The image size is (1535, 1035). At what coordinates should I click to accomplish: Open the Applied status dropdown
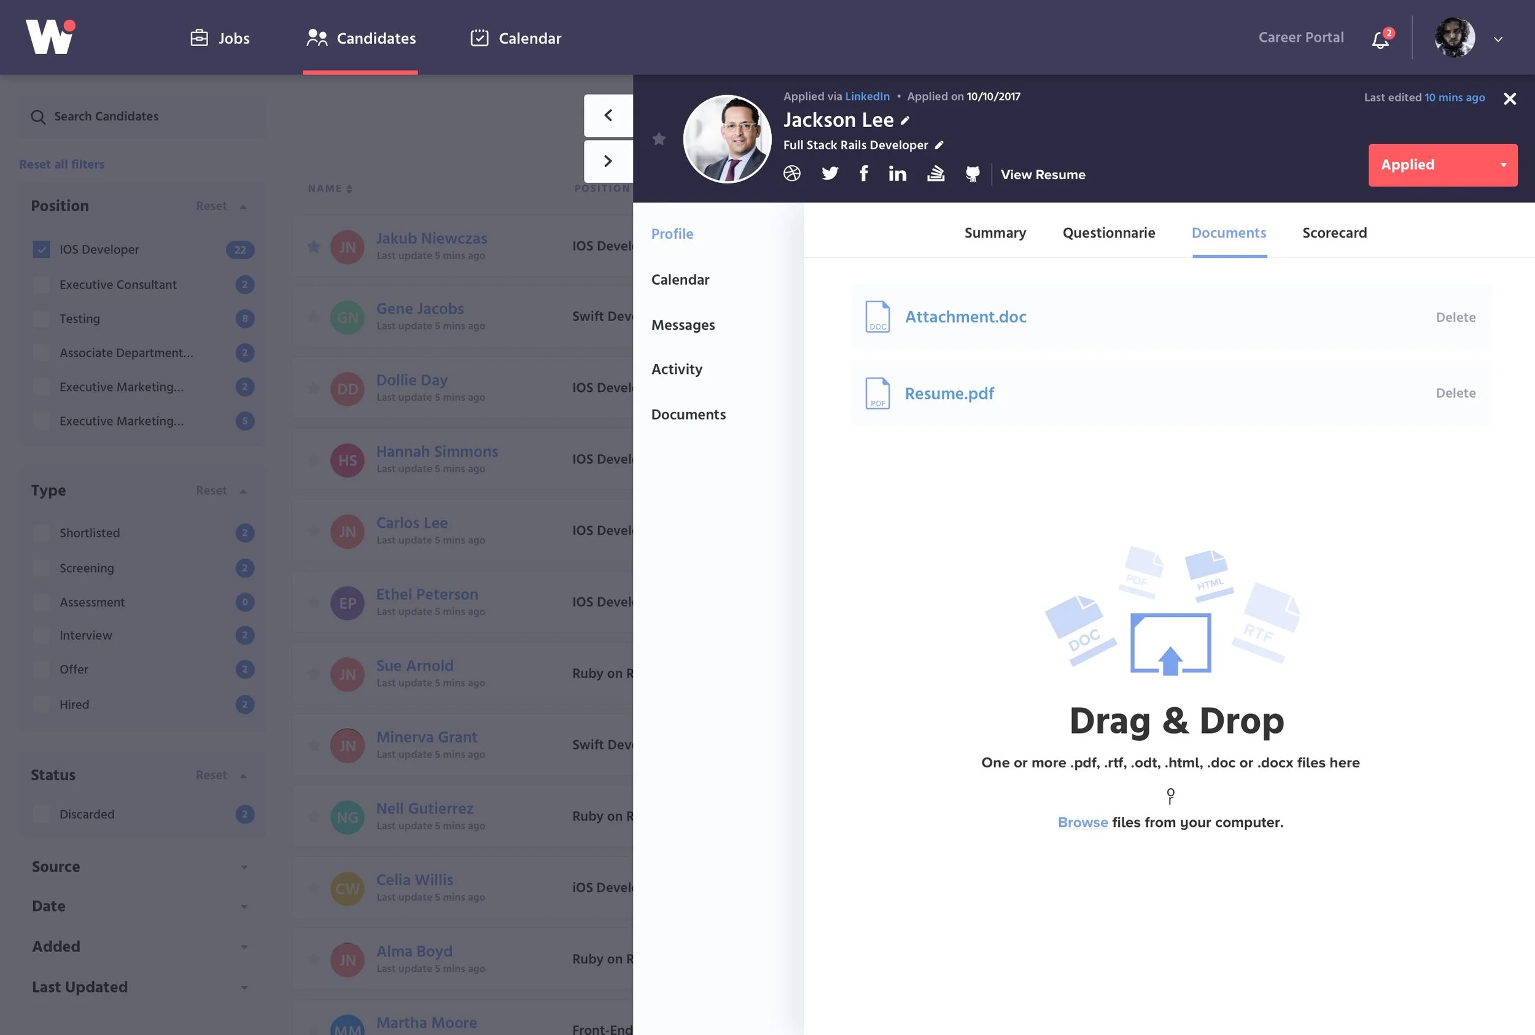pos(1442,165)
